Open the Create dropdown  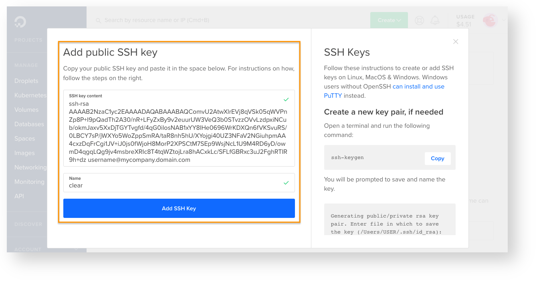(389, 20)
